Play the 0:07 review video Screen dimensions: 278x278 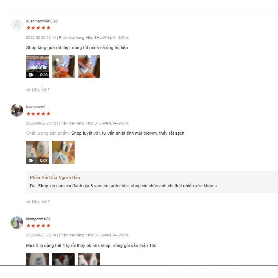(x=37, y=152)
